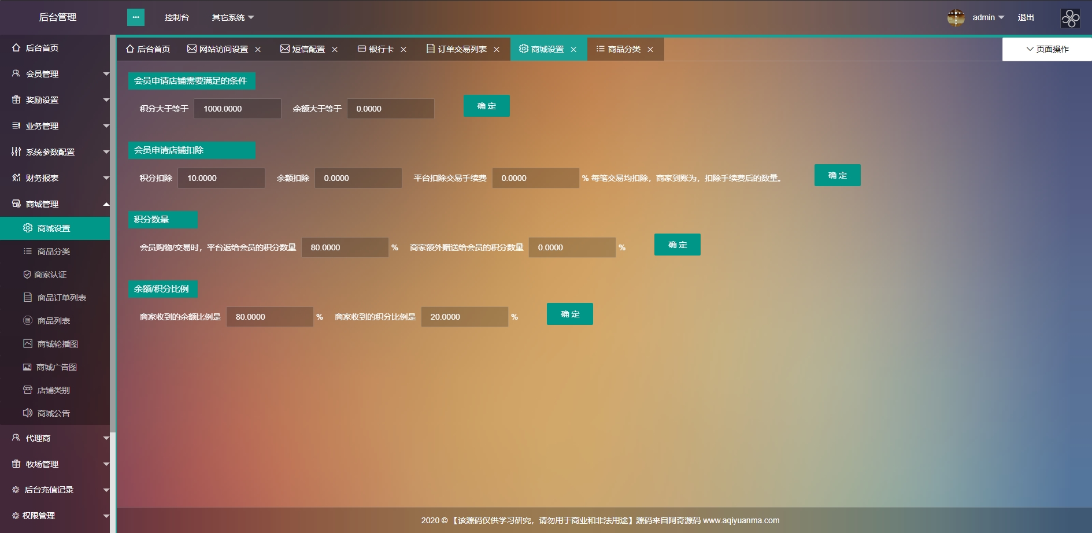Confirm the 会员申请店铺扣除 section
This screenshot has width=1092, height=533.
click(838, 175)
